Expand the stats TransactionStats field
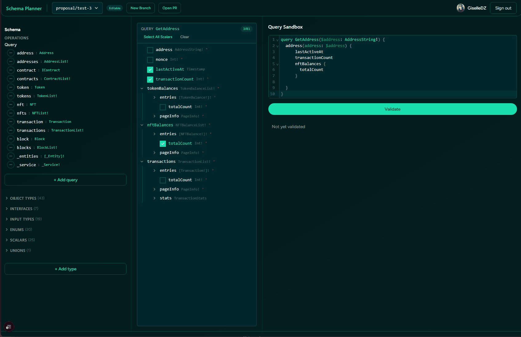The width and height of the screenshot is (521, 337). (x=154, y=198)
